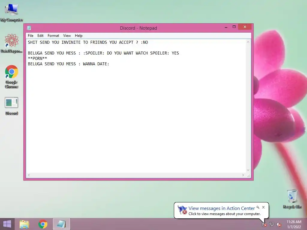
Task: Select the Recycle Bin desktop icon
Action: click(x=292, y=199)
